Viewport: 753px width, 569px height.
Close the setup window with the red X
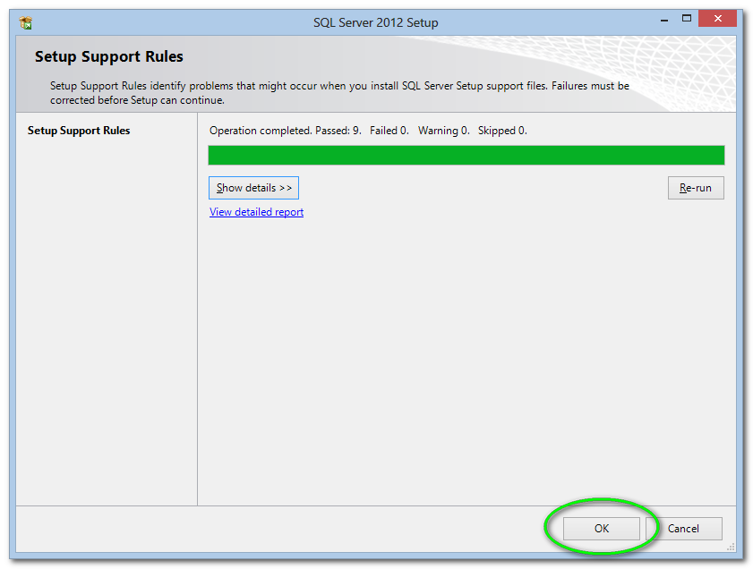point(718,19)
